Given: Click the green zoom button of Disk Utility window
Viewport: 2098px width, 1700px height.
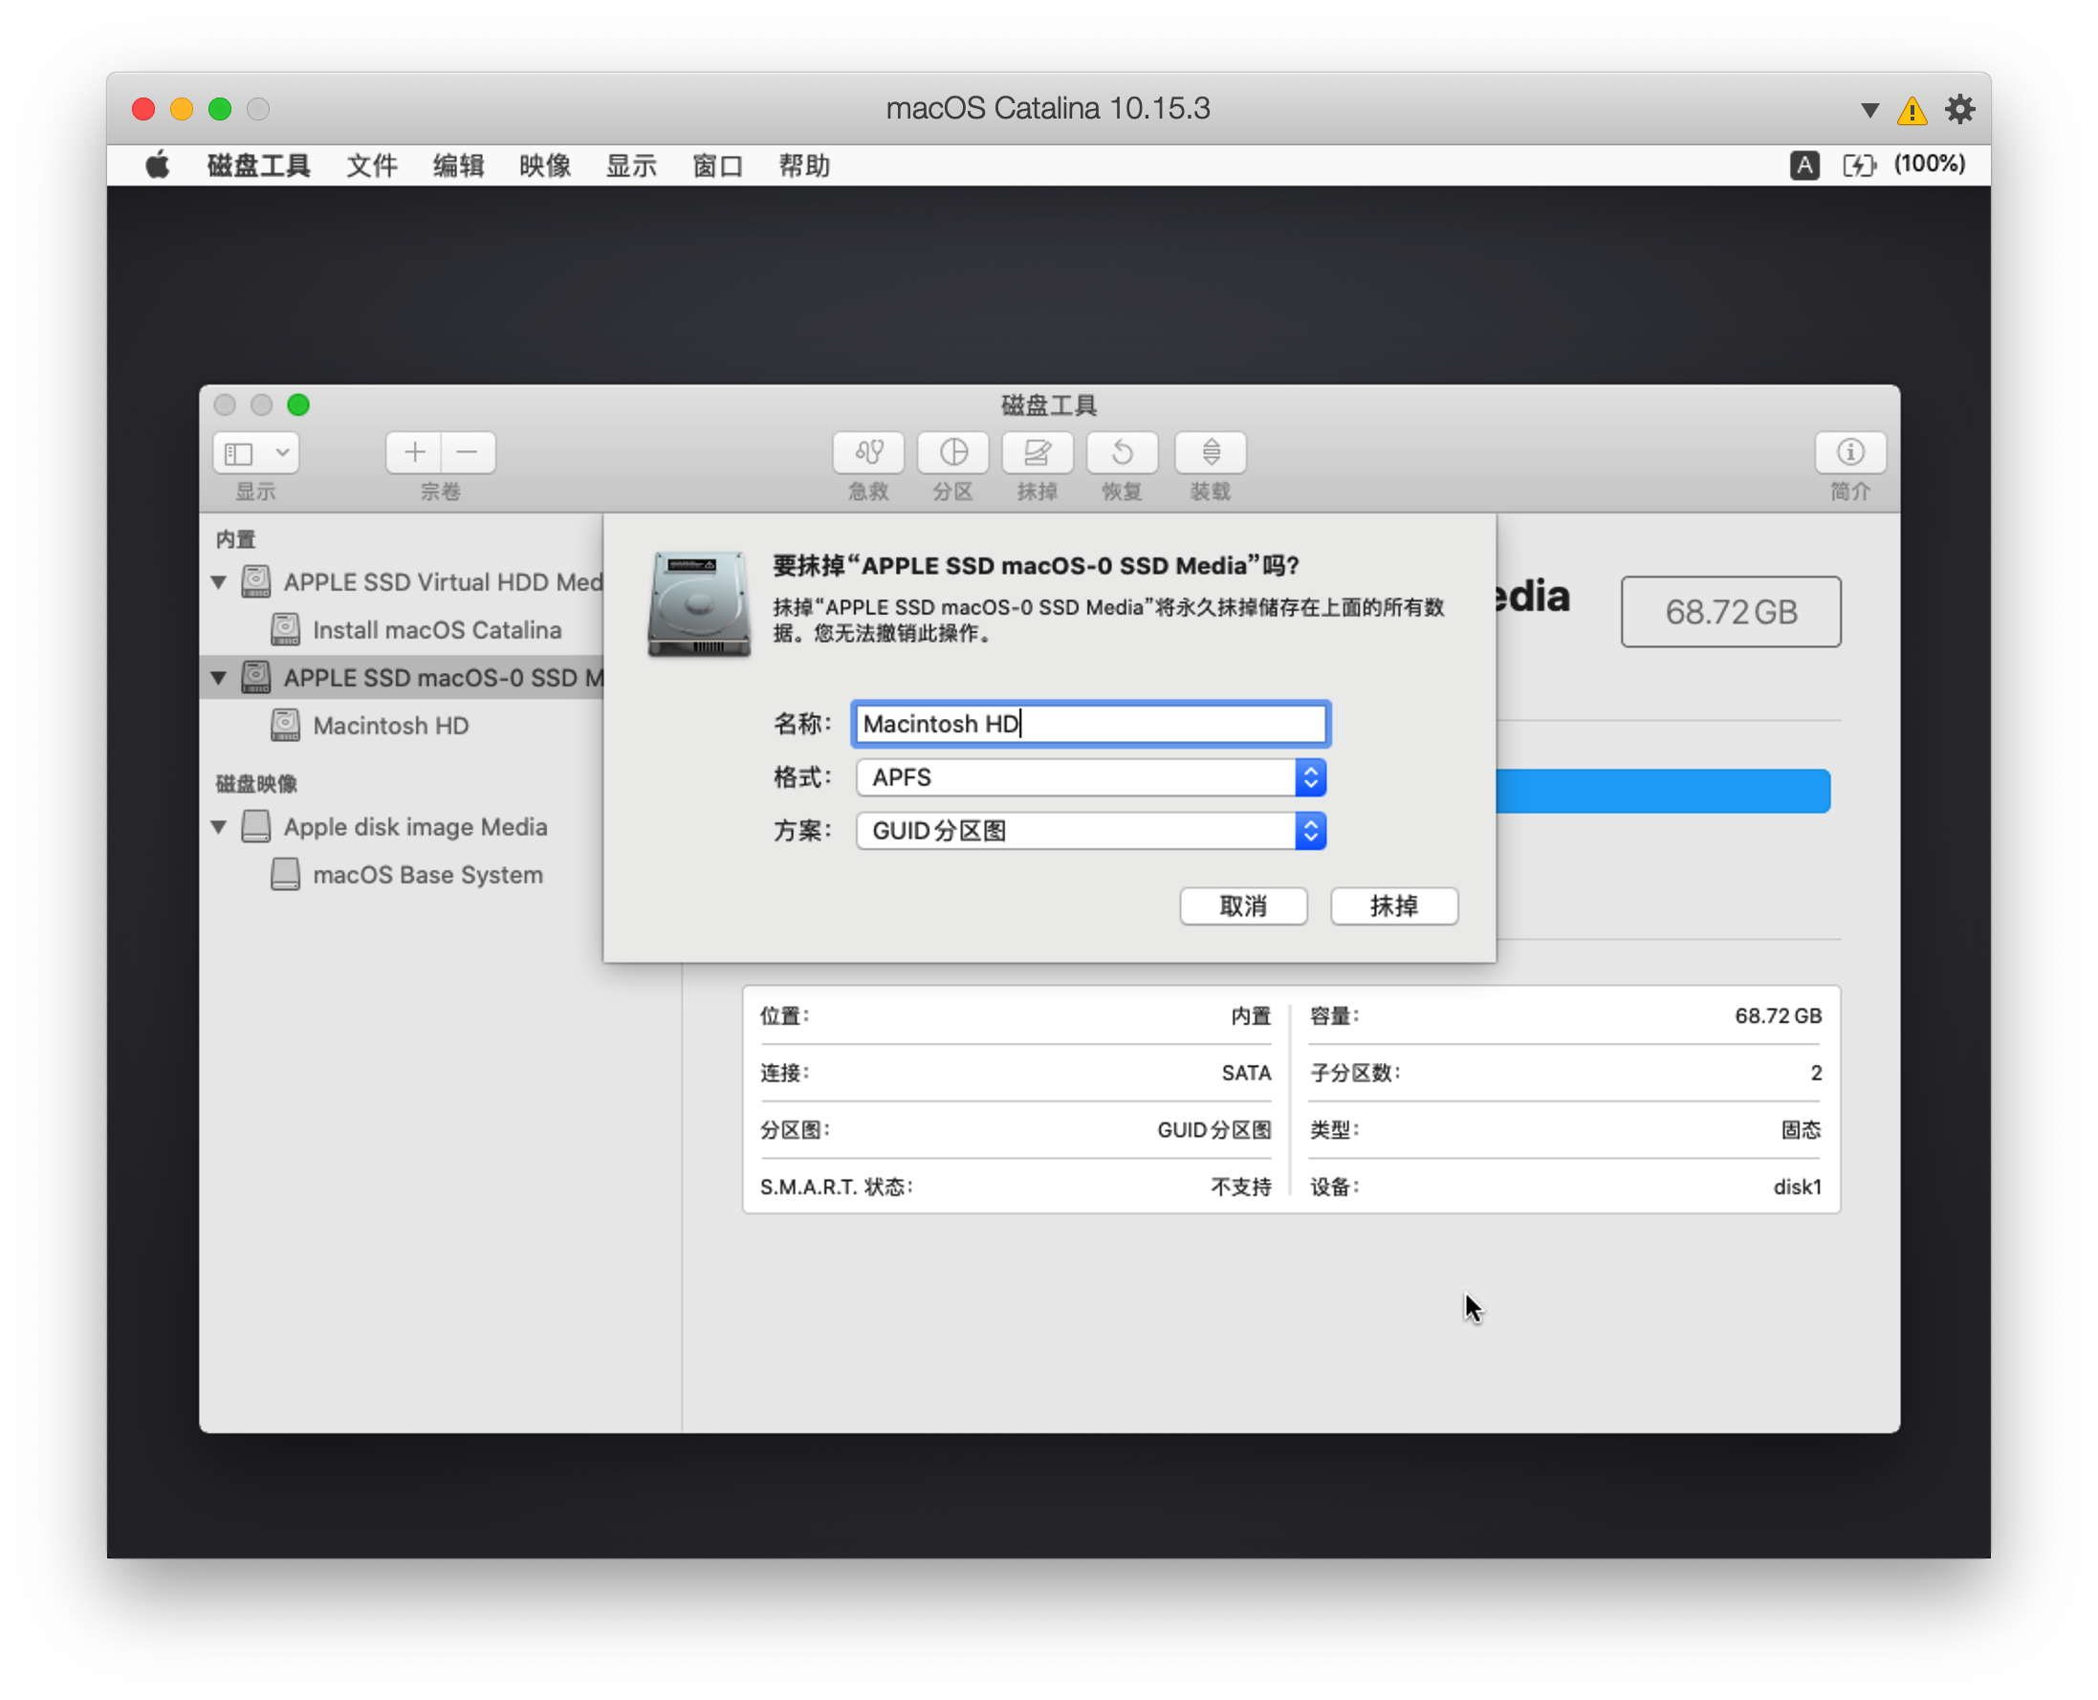Looking at the screenshot, I should (x=298, y=404).
